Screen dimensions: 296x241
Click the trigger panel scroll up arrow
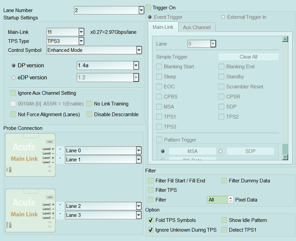coord(285,39)
